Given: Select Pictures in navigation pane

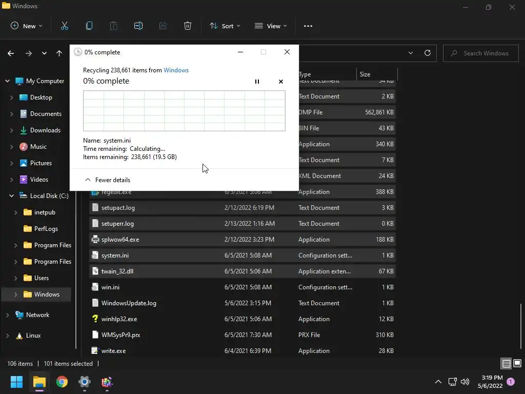Looking at the screenshot, I should tap(41, 163).
